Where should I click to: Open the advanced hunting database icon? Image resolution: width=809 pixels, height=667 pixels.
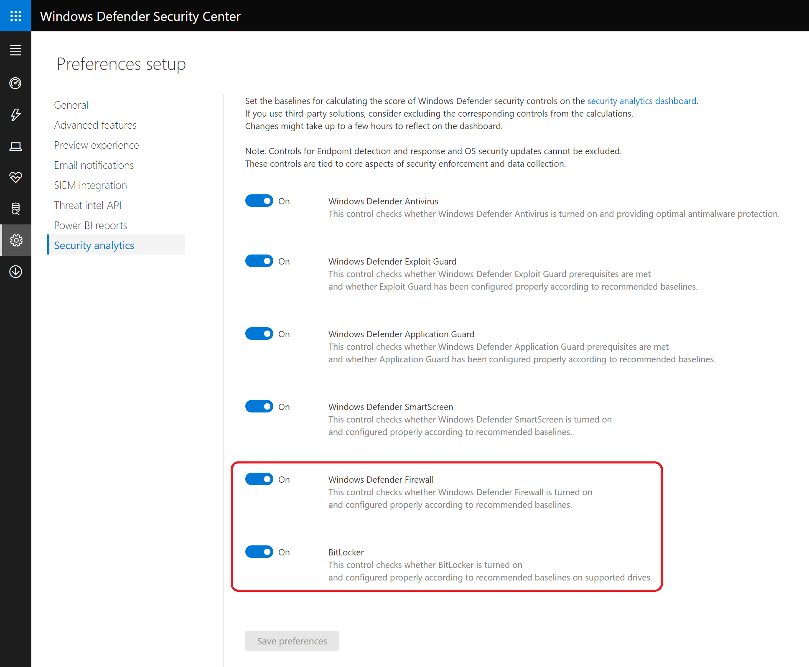pyautogui.click(x=15, y=209)
